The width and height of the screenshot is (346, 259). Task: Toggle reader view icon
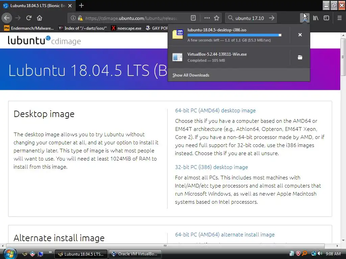click(193, 18)
